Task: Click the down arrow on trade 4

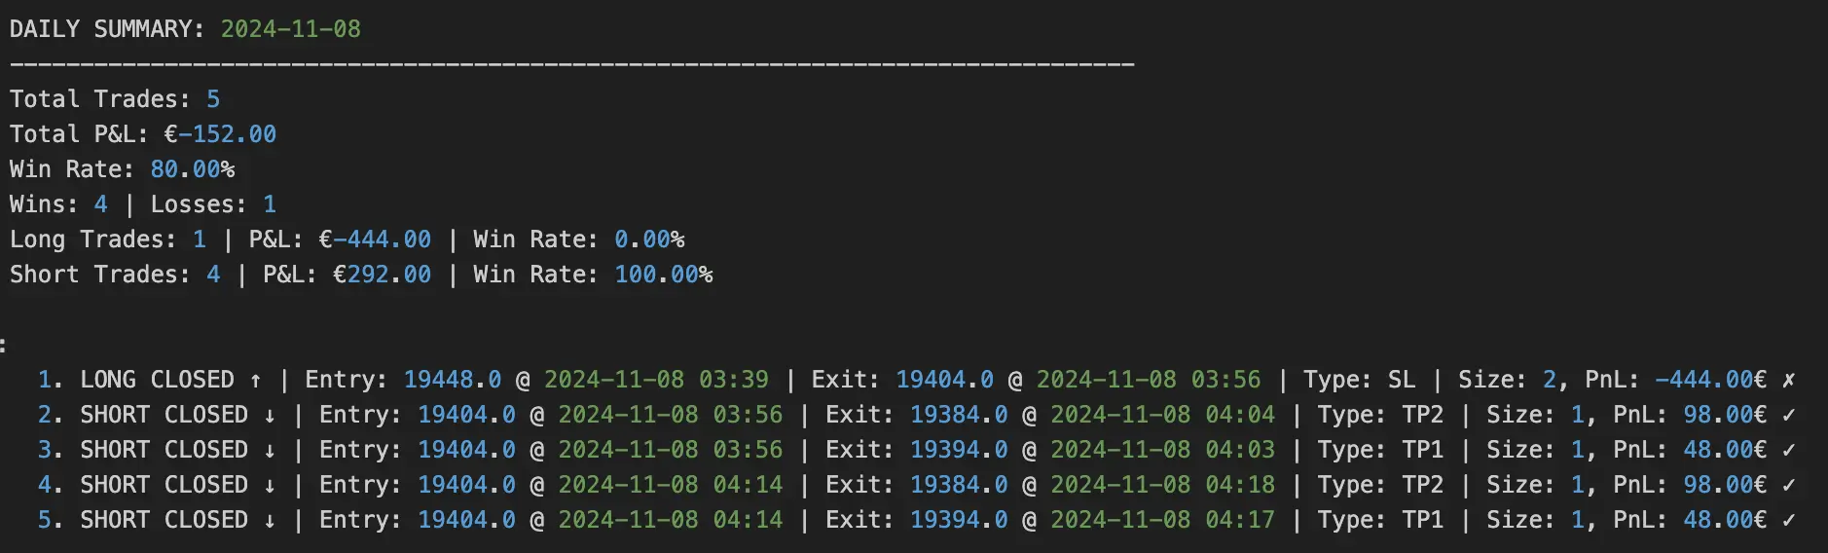Action: pos(270,485)
